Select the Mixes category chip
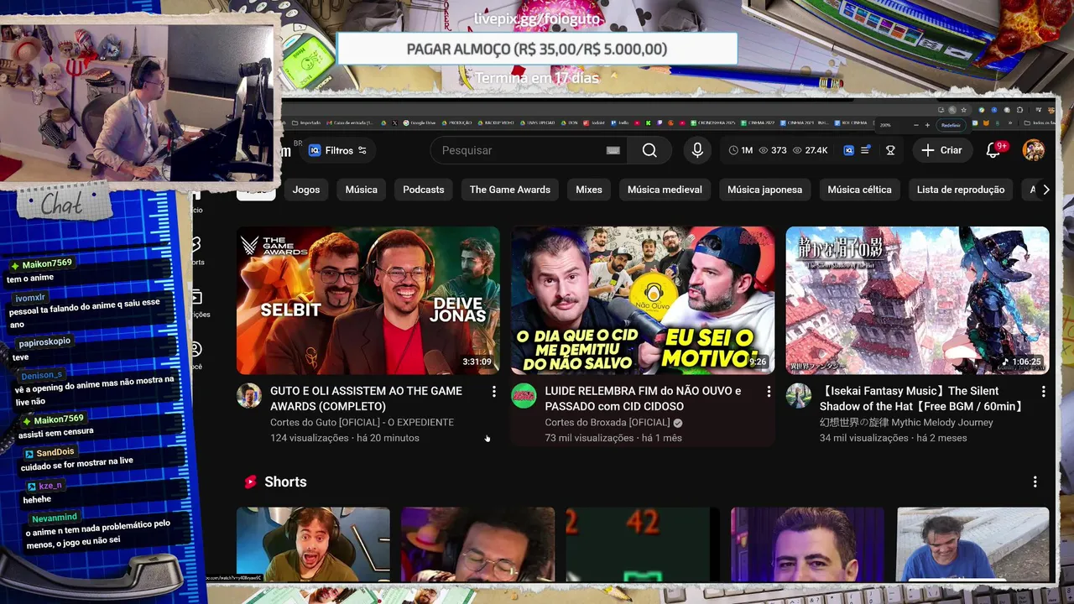Image resolution: width=1074 pixels, height=604 pixels. [x=589, y=190]
